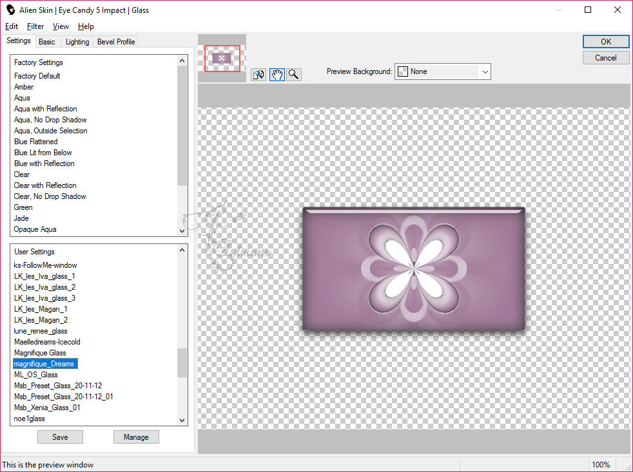This screenshot has height=472, width=633.
Task: Select the Green preset
Action: click(23, 207)
